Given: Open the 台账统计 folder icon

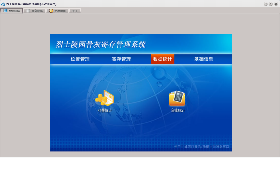Looking at the screenshot, I should point(177,98).
